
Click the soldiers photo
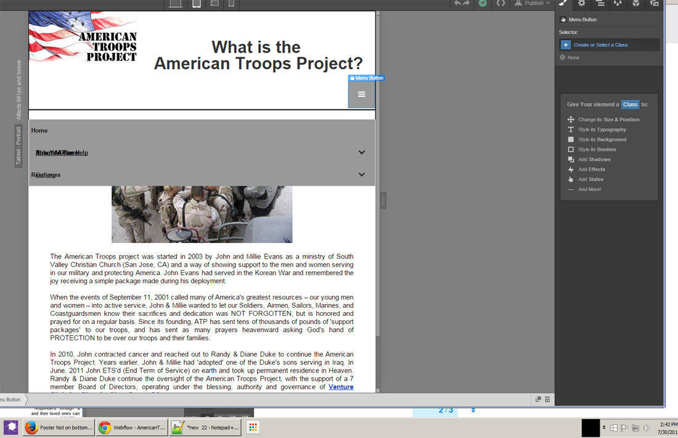(x=202, y=214)
